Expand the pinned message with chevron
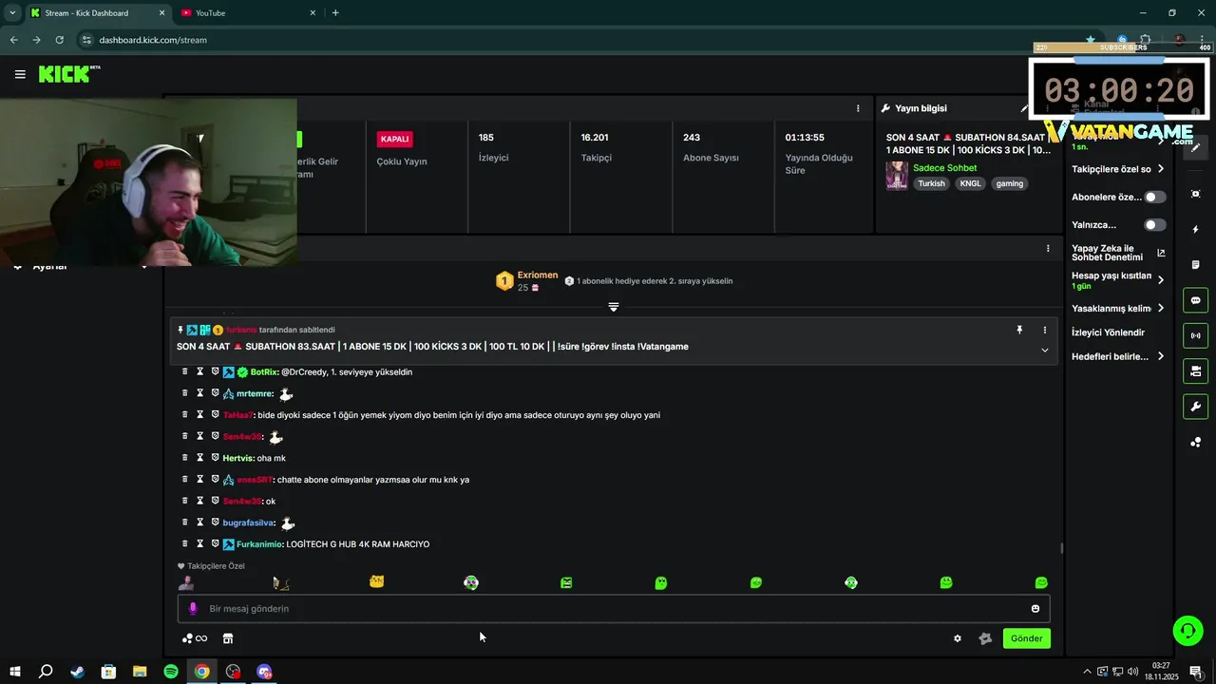 tap(1044, 350)
